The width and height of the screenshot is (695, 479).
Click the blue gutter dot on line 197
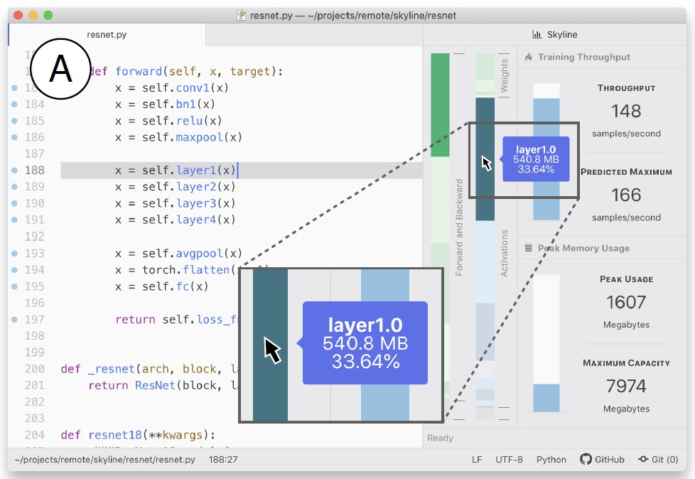pos(14,320)
